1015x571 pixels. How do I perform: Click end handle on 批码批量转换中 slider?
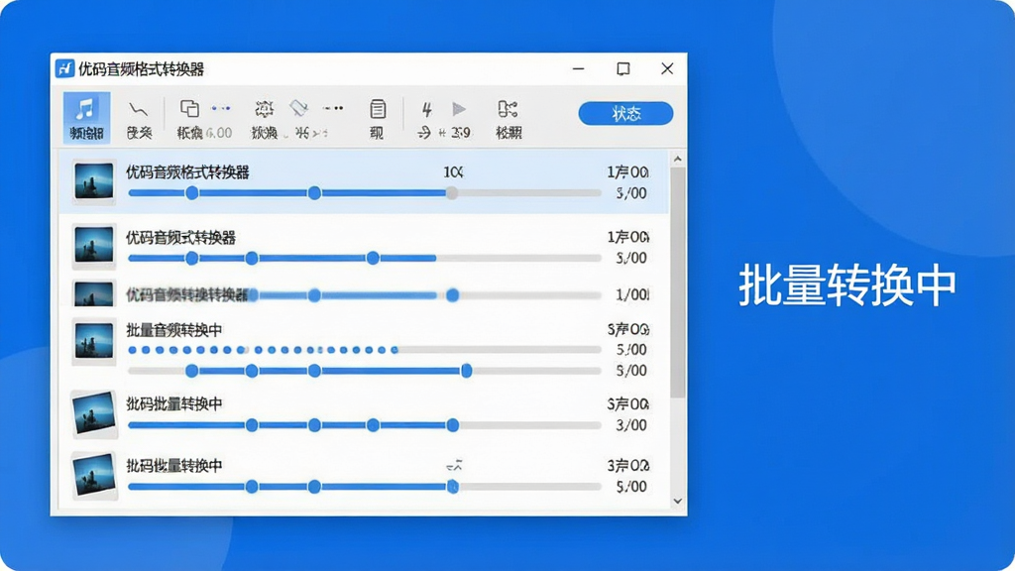tap(452, 425)
